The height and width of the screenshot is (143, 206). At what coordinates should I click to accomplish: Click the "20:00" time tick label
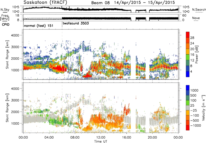point(152,138)
